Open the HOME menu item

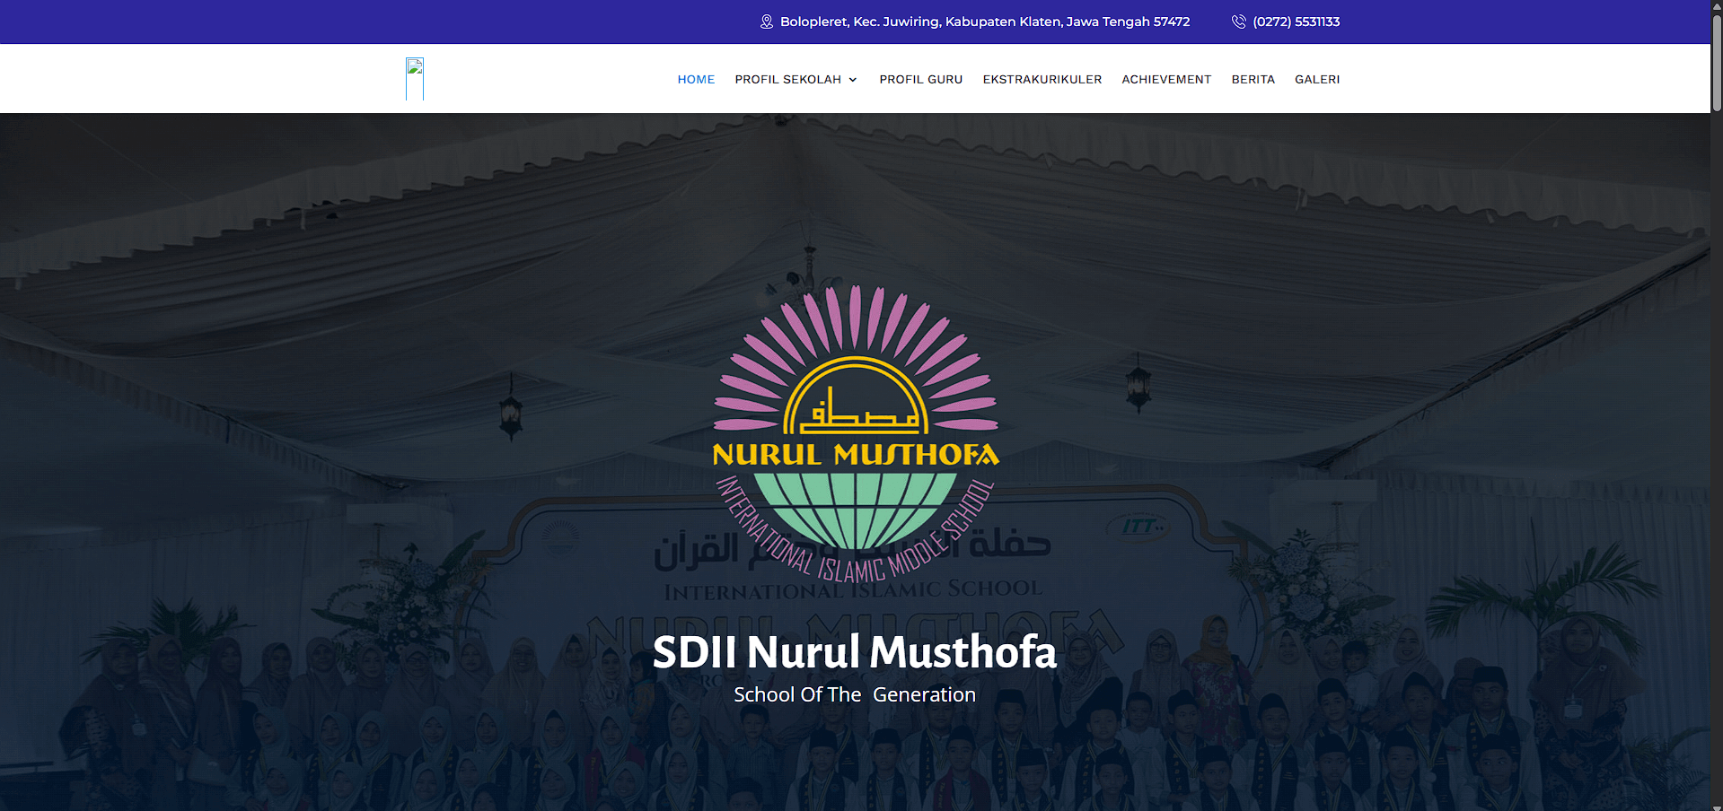pyautogui.click(x=696, y=80)
